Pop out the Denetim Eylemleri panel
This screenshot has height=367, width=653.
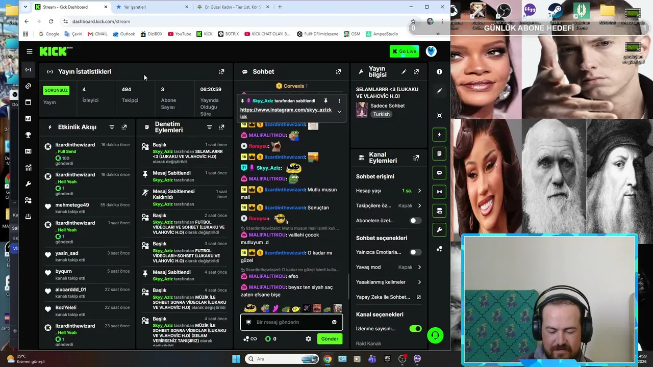click(221, 127)
